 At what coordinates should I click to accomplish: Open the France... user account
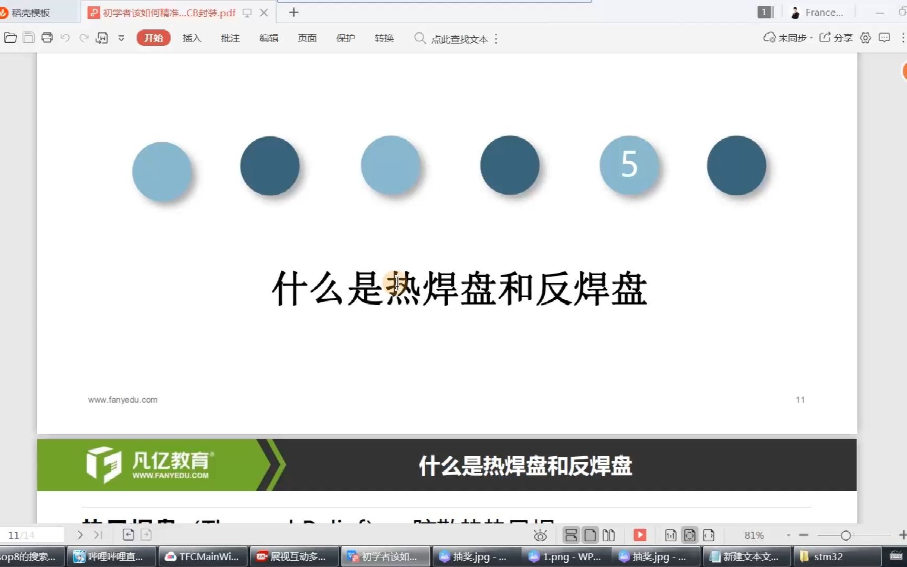pyautogui.click(x=817, y=13)
